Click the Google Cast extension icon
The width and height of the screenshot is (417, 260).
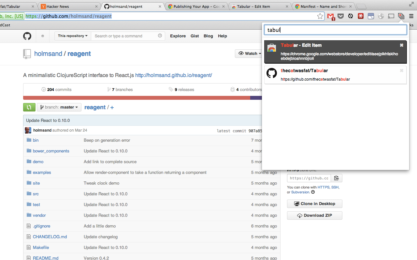pyautogui.click(x=391, y=16)
